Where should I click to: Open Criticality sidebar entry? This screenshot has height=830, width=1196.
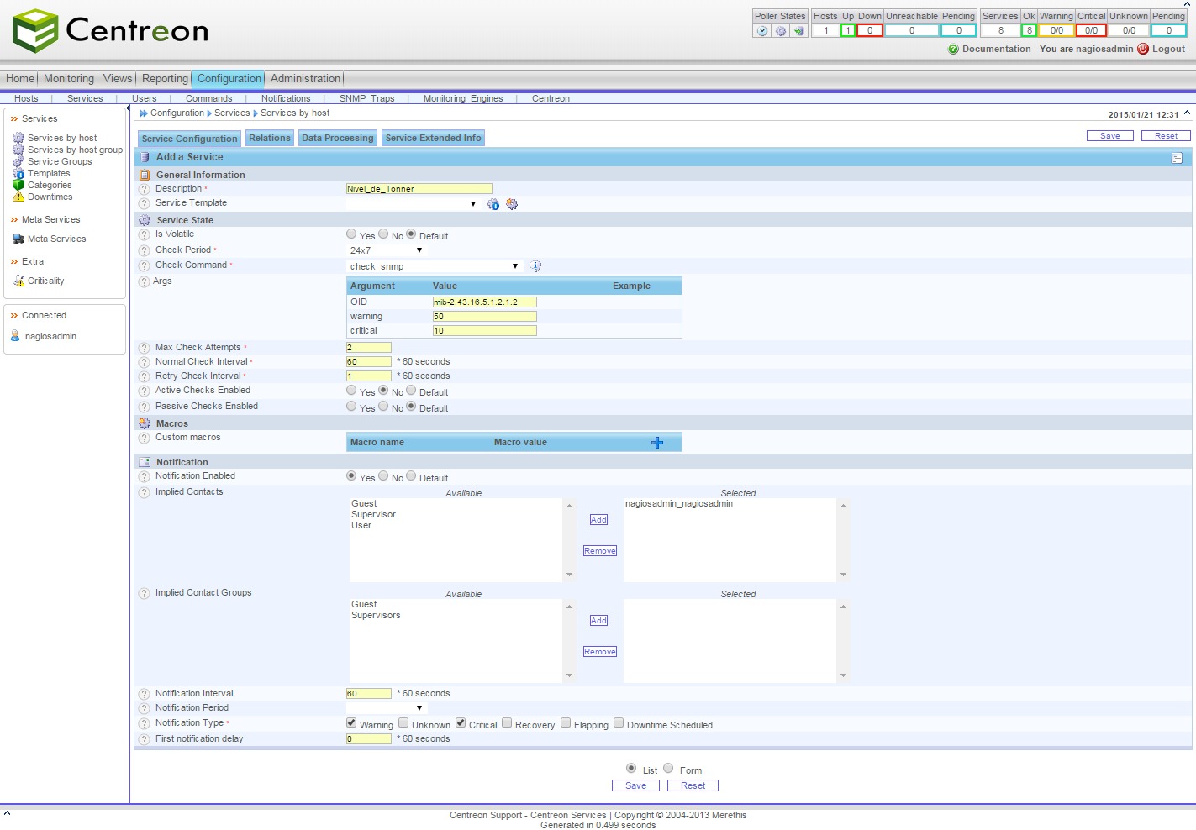pos(45,281)
